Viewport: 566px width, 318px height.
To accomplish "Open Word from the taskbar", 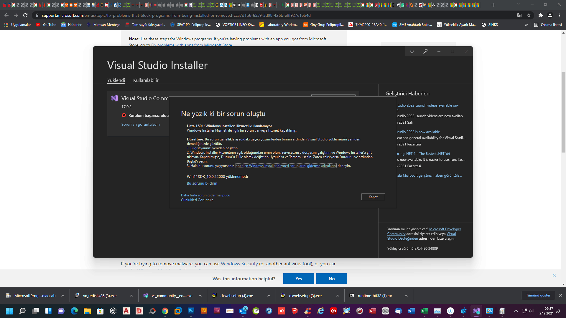I will (x=412, y=311).
